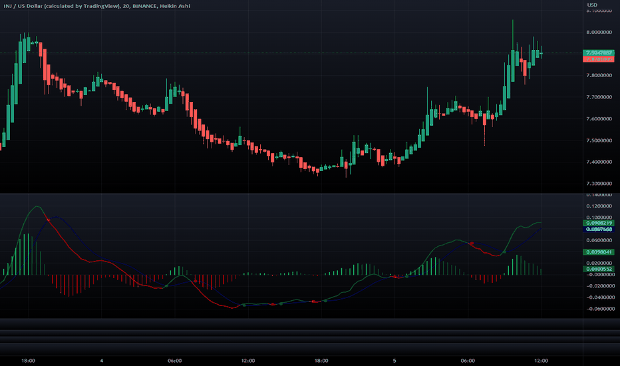The image size is (620, 366).
Task: Click the date label 4 on time axis
Action: click(x=102, y=361)
